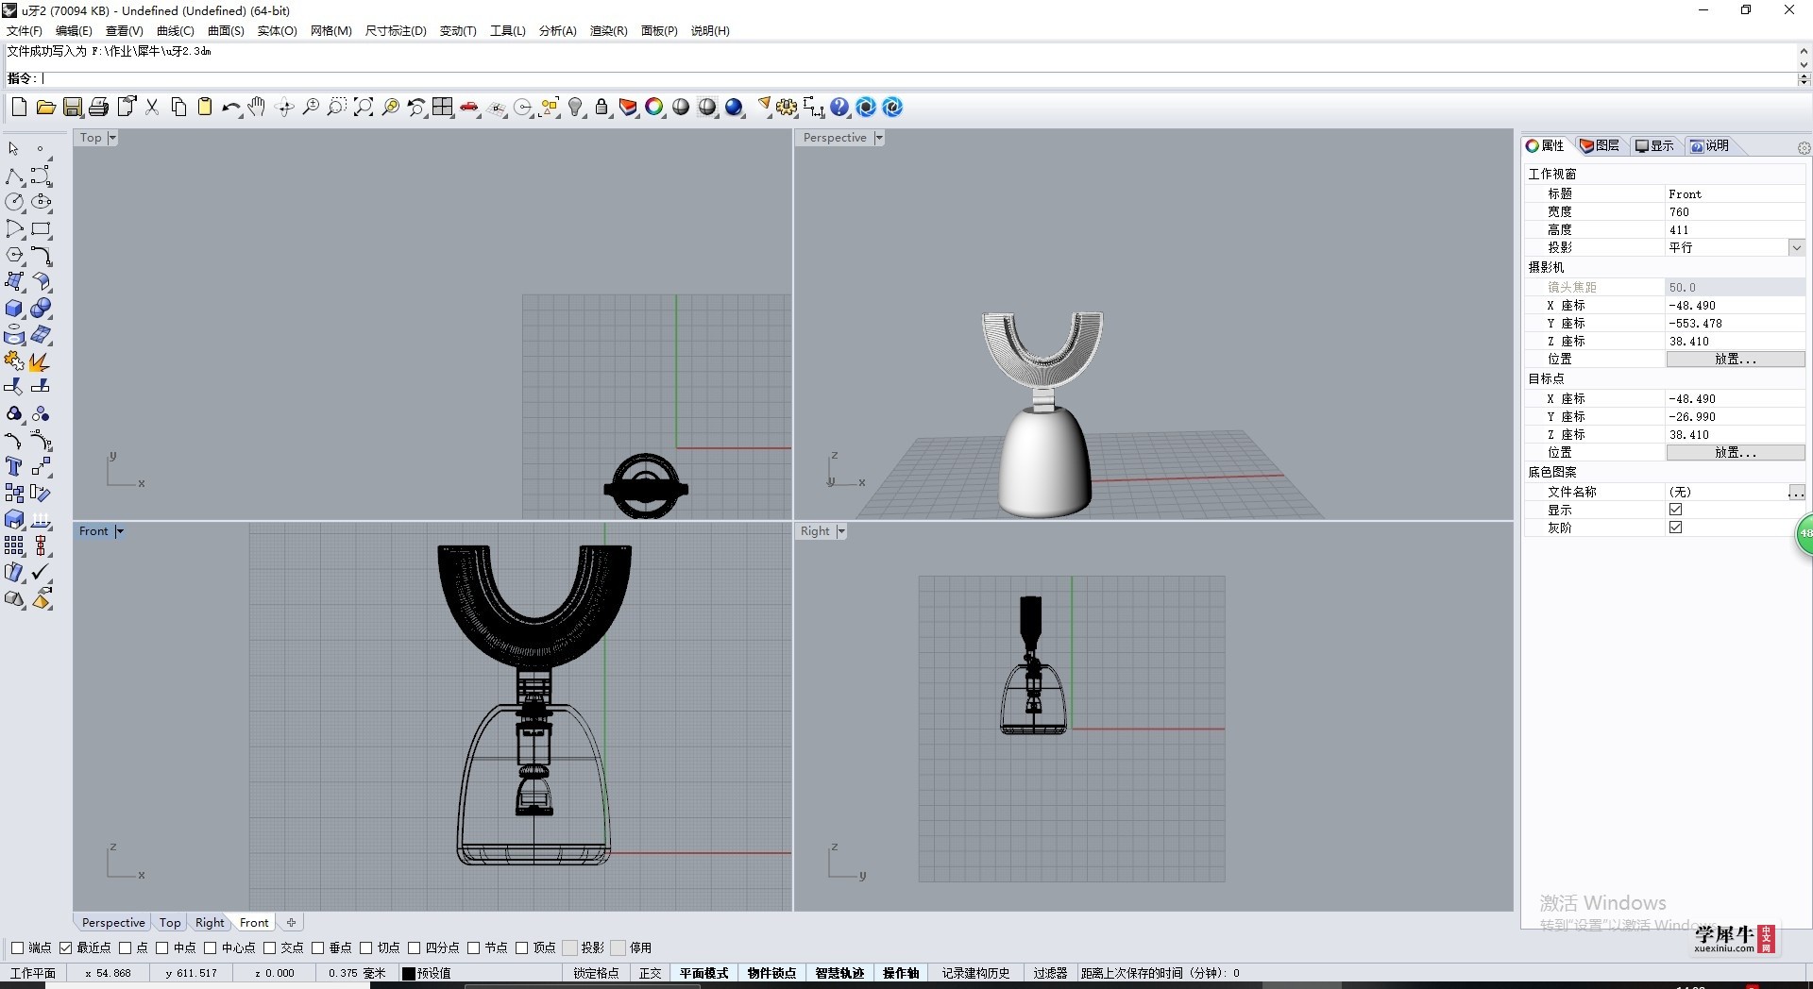Click the Explode icon in the sidebar
The height and width of the screenshot is (989, 1813).
click(40, 361)
